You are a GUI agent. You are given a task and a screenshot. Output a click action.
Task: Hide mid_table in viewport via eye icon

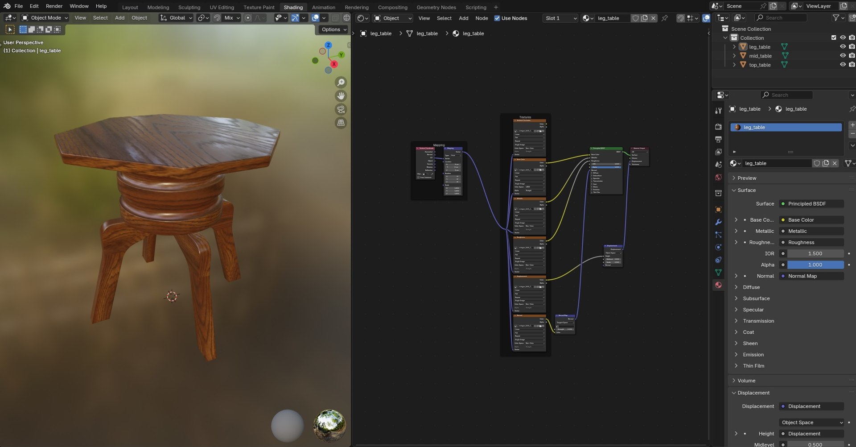843,56
